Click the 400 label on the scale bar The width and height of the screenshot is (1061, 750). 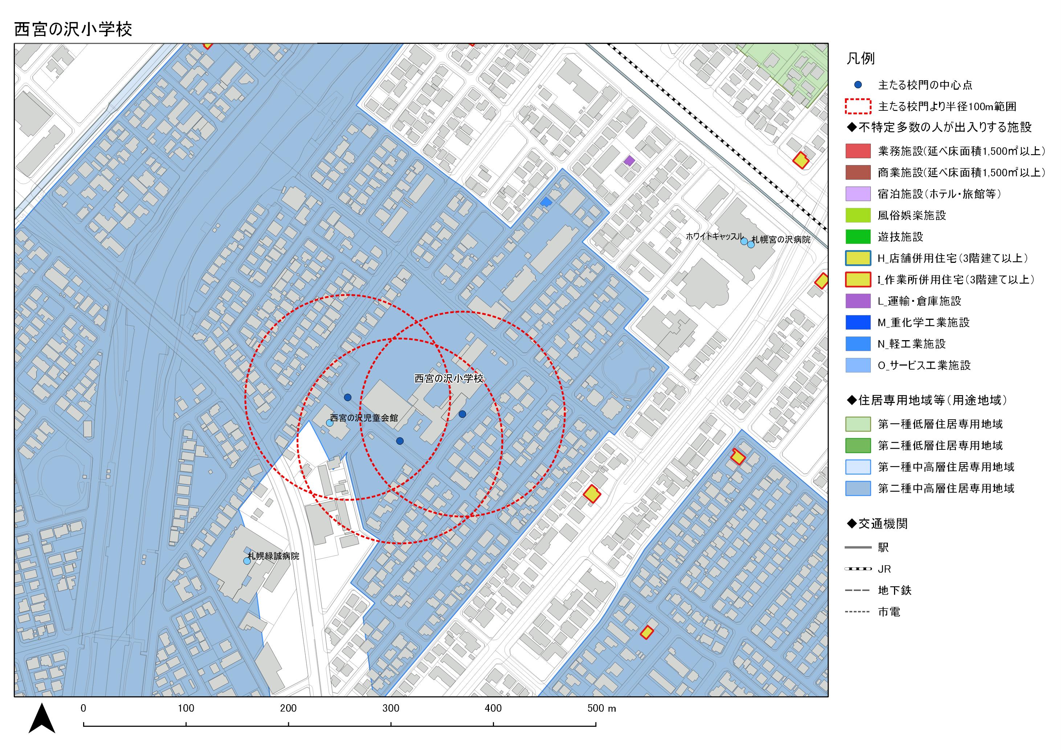[494, 708]
